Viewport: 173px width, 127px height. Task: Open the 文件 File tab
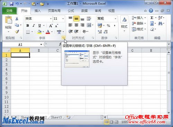click(x=9, y=11)
